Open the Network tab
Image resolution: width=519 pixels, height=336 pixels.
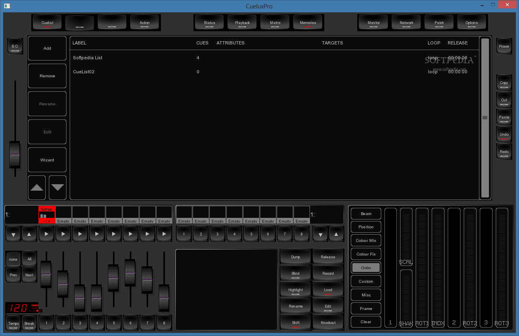pyautogui.click(x=406, y=23)
